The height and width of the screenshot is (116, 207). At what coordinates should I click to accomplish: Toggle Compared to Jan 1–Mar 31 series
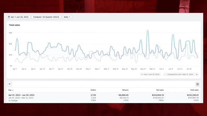tap(180, 74)
